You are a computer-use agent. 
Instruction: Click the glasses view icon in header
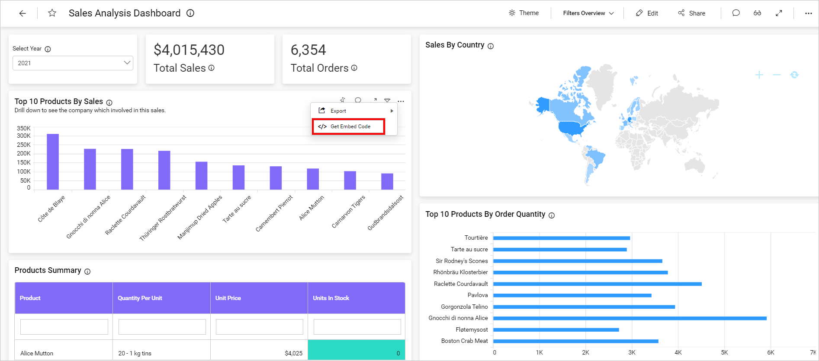tap(757, 13)
